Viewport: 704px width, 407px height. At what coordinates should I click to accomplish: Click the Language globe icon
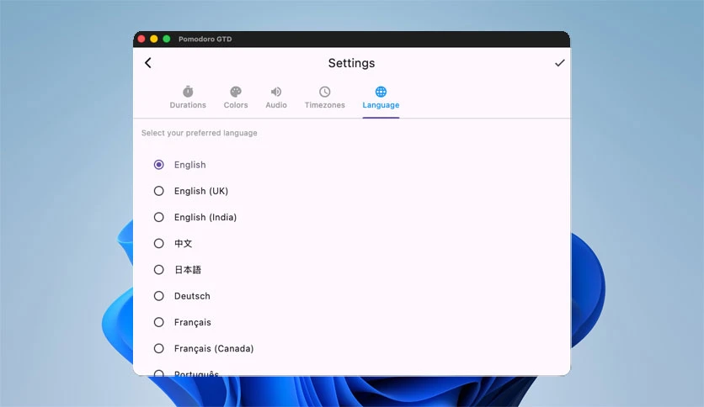coord(381,92)
